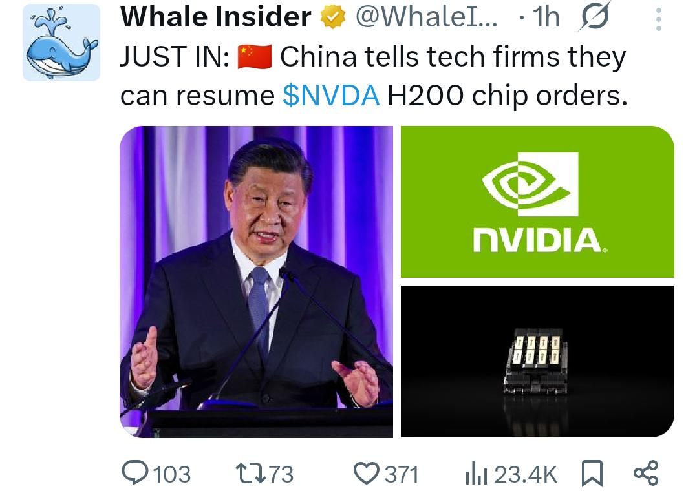Open the three-dot more options menu
Screen dimensions: 697x502
659,19
